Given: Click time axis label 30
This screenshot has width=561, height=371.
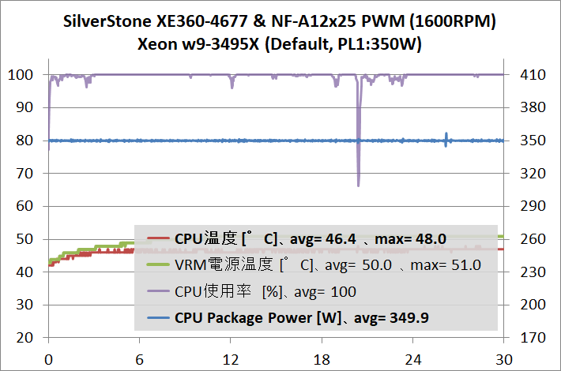Looking at the screenshot, I should point(504,360).
